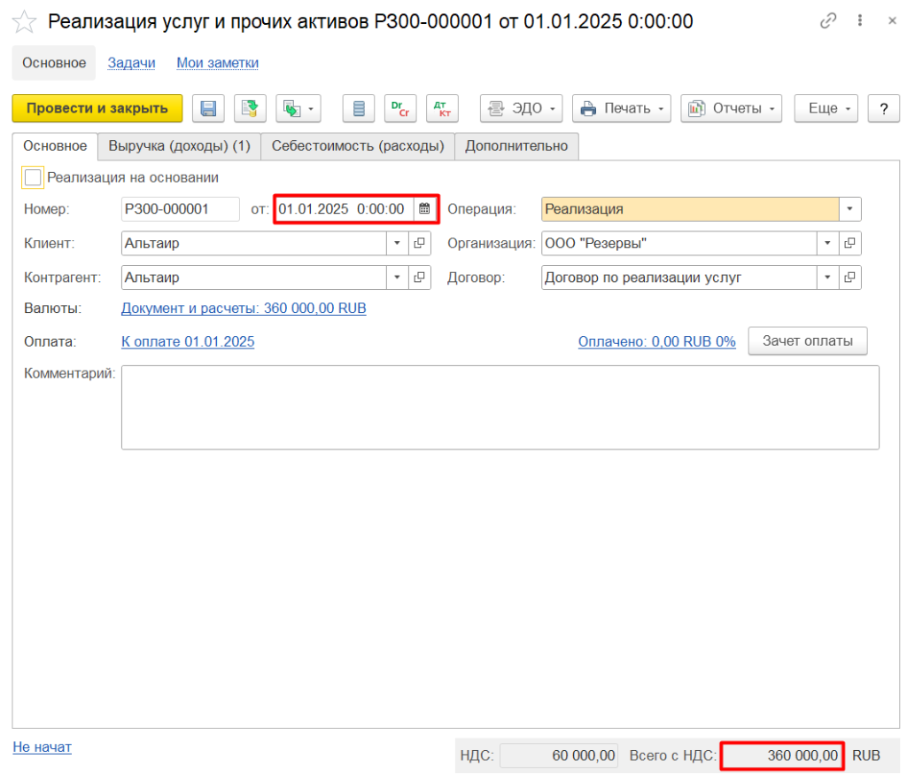Expand the Операция dropdown list
Image resolution: width=907 pixels, height=774 pixels.
pos(850,209)
